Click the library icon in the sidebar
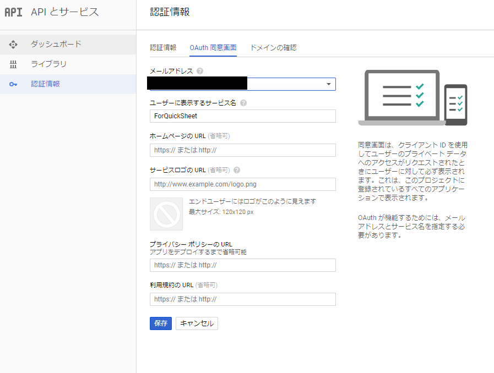494x373 pixels. pos(13,64)
